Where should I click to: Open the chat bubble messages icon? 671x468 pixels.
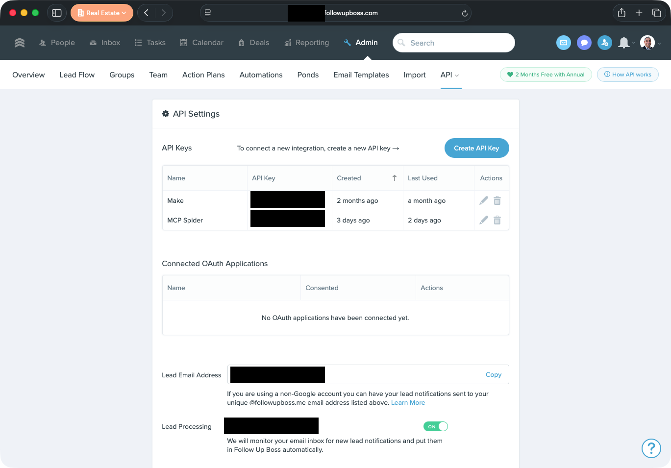coord(584,43)
